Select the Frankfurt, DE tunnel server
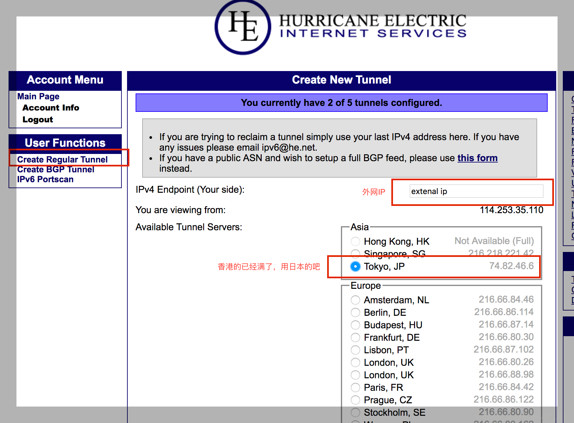 coord(355,337)
